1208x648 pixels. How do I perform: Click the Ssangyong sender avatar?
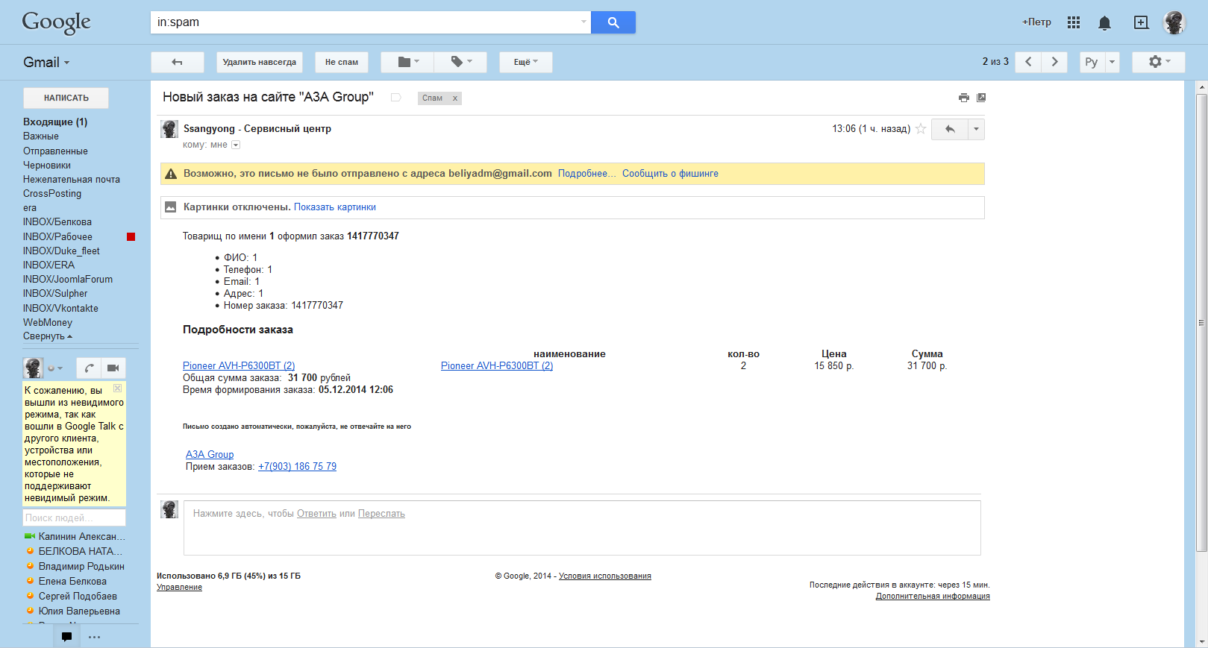click(169, 129)
